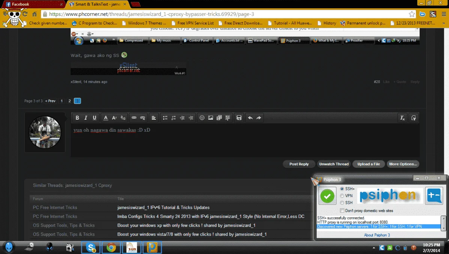Click the remove formatting icon

[402, 118]
